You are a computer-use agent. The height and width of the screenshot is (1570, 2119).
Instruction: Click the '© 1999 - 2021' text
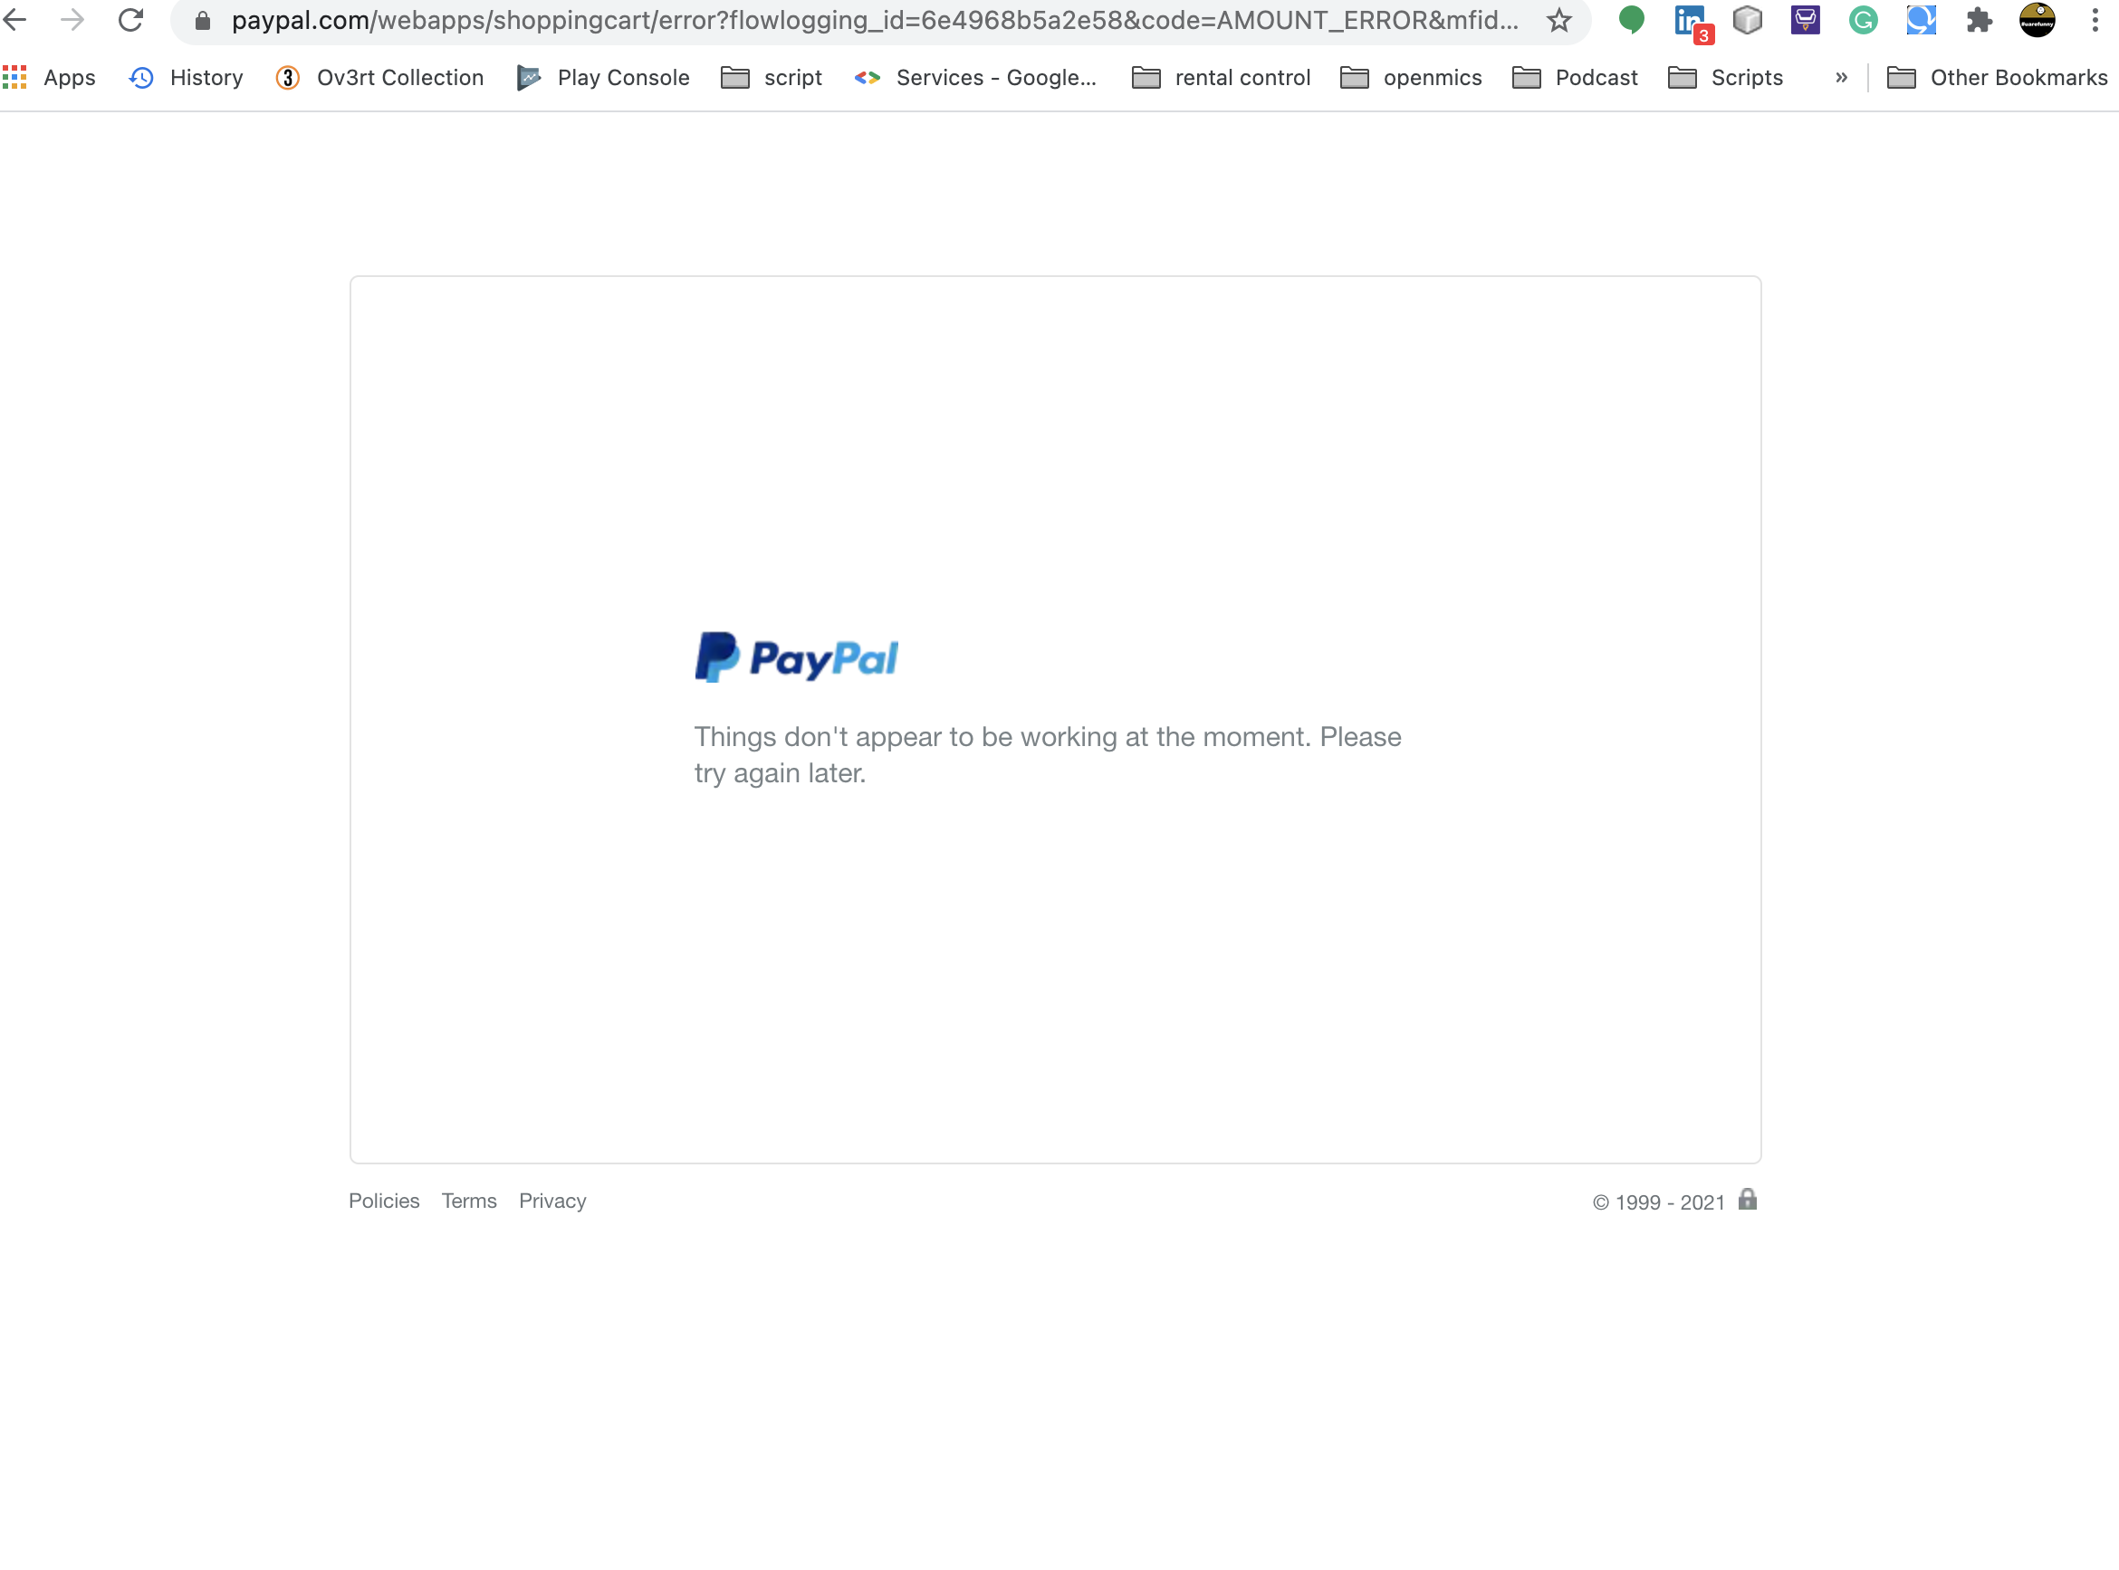1659,1203
